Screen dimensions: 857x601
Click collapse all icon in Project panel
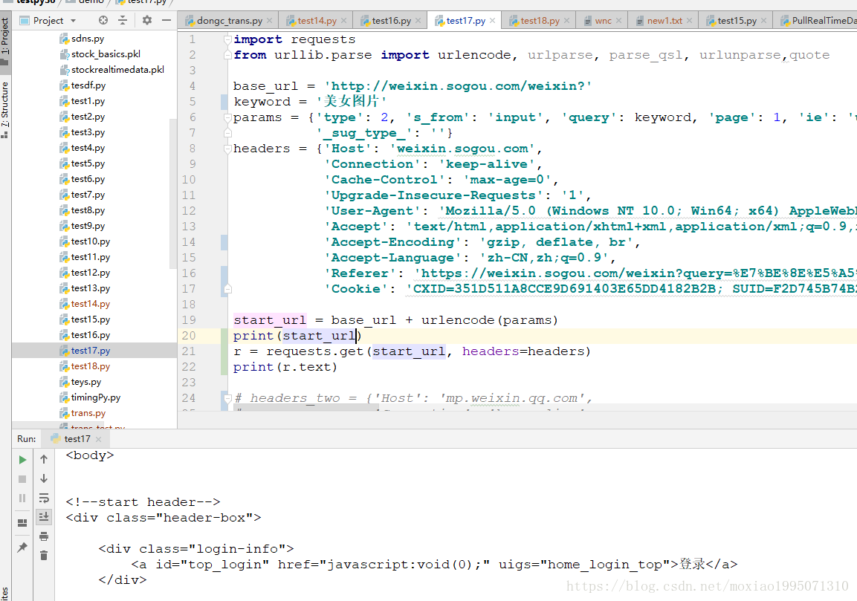coord(123,20)
